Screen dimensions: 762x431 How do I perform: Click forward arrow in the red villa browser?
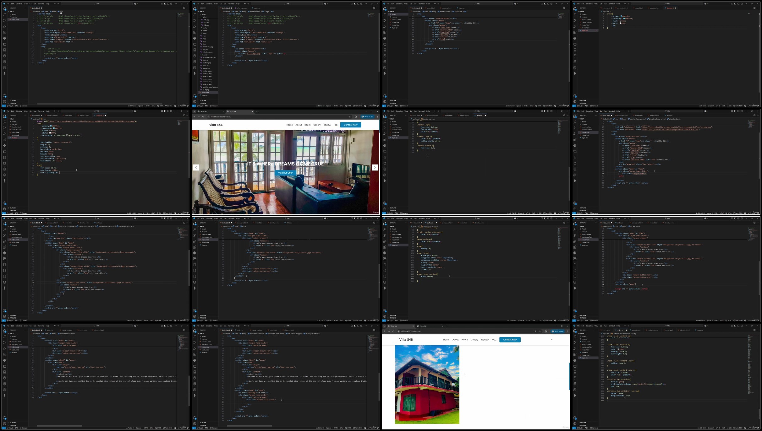[x=389, y=331]
